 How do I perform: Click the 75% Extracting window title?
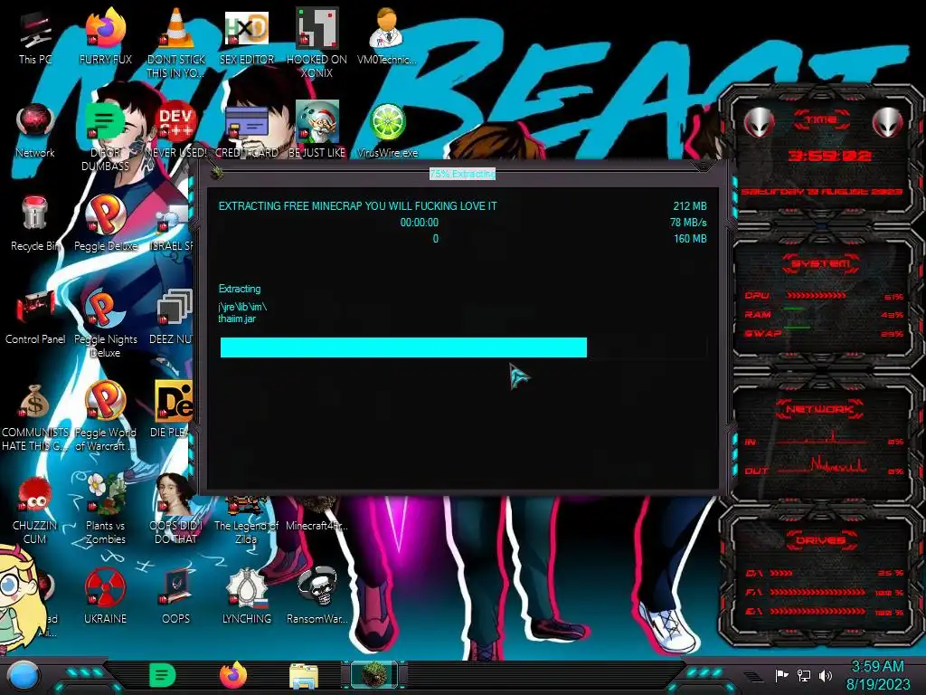point(462,174)
